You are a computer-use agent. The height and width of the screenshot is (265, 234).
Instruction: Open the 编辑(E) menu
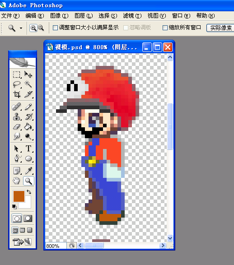click(x=35, y=16)
